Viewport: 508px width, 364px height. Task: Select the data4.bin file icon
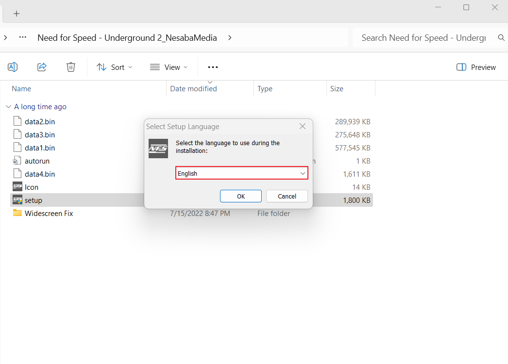pos(17,174)
